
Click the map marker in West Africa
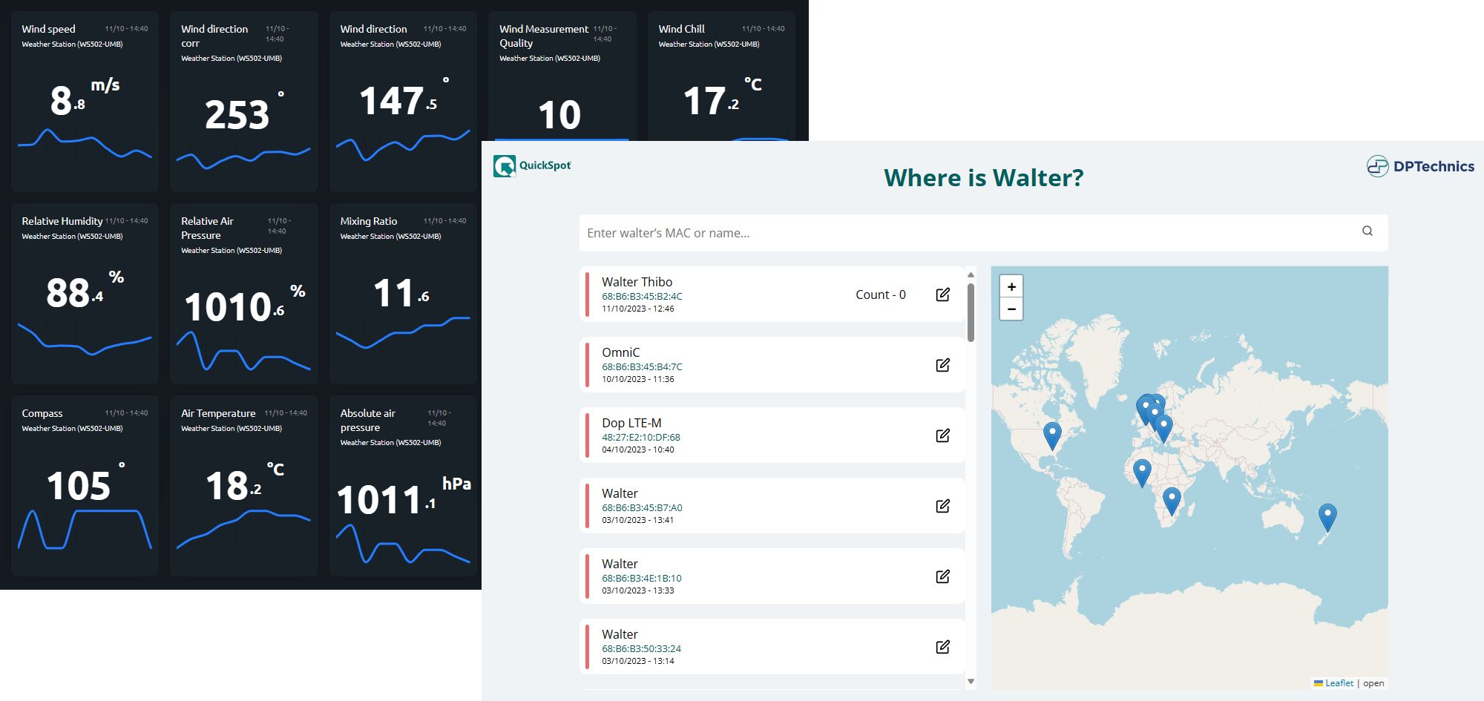coord(1142,473)
